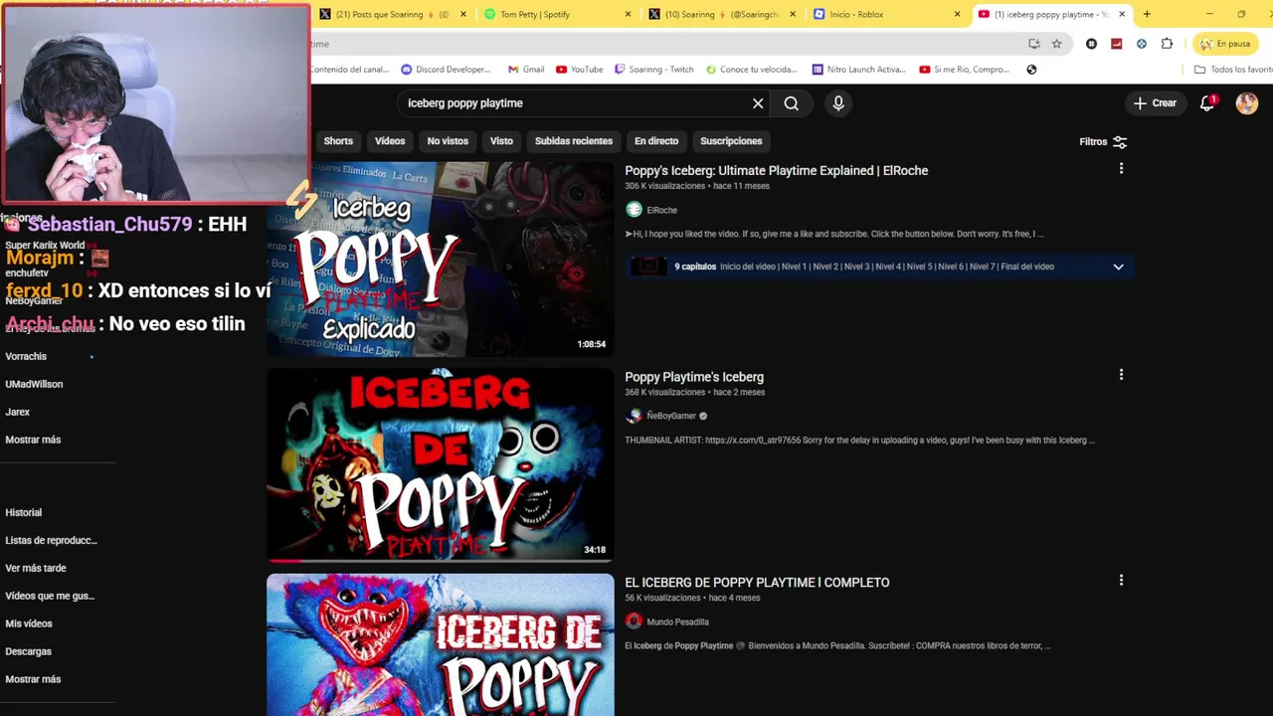Open EL ICEBERG DE POPPY PLAYTIME COMPLETO title
1273x716 pixels.
757,583
